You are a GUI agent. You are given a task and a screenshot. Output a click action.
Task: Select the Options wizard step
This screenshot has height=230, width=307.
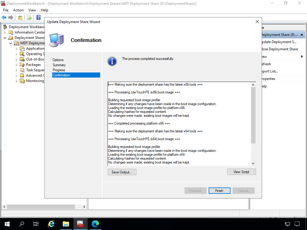pos(58,60)
